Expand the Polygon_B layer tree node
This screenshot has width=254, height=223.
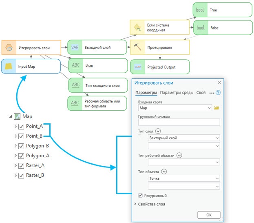coord(16,146)
